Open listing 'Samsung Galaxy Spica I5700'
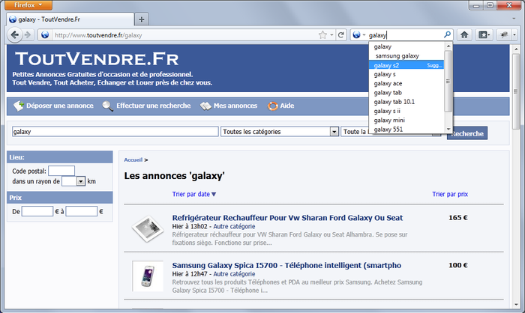Screen dimensions: 525x313 click(x=286, y=265)
